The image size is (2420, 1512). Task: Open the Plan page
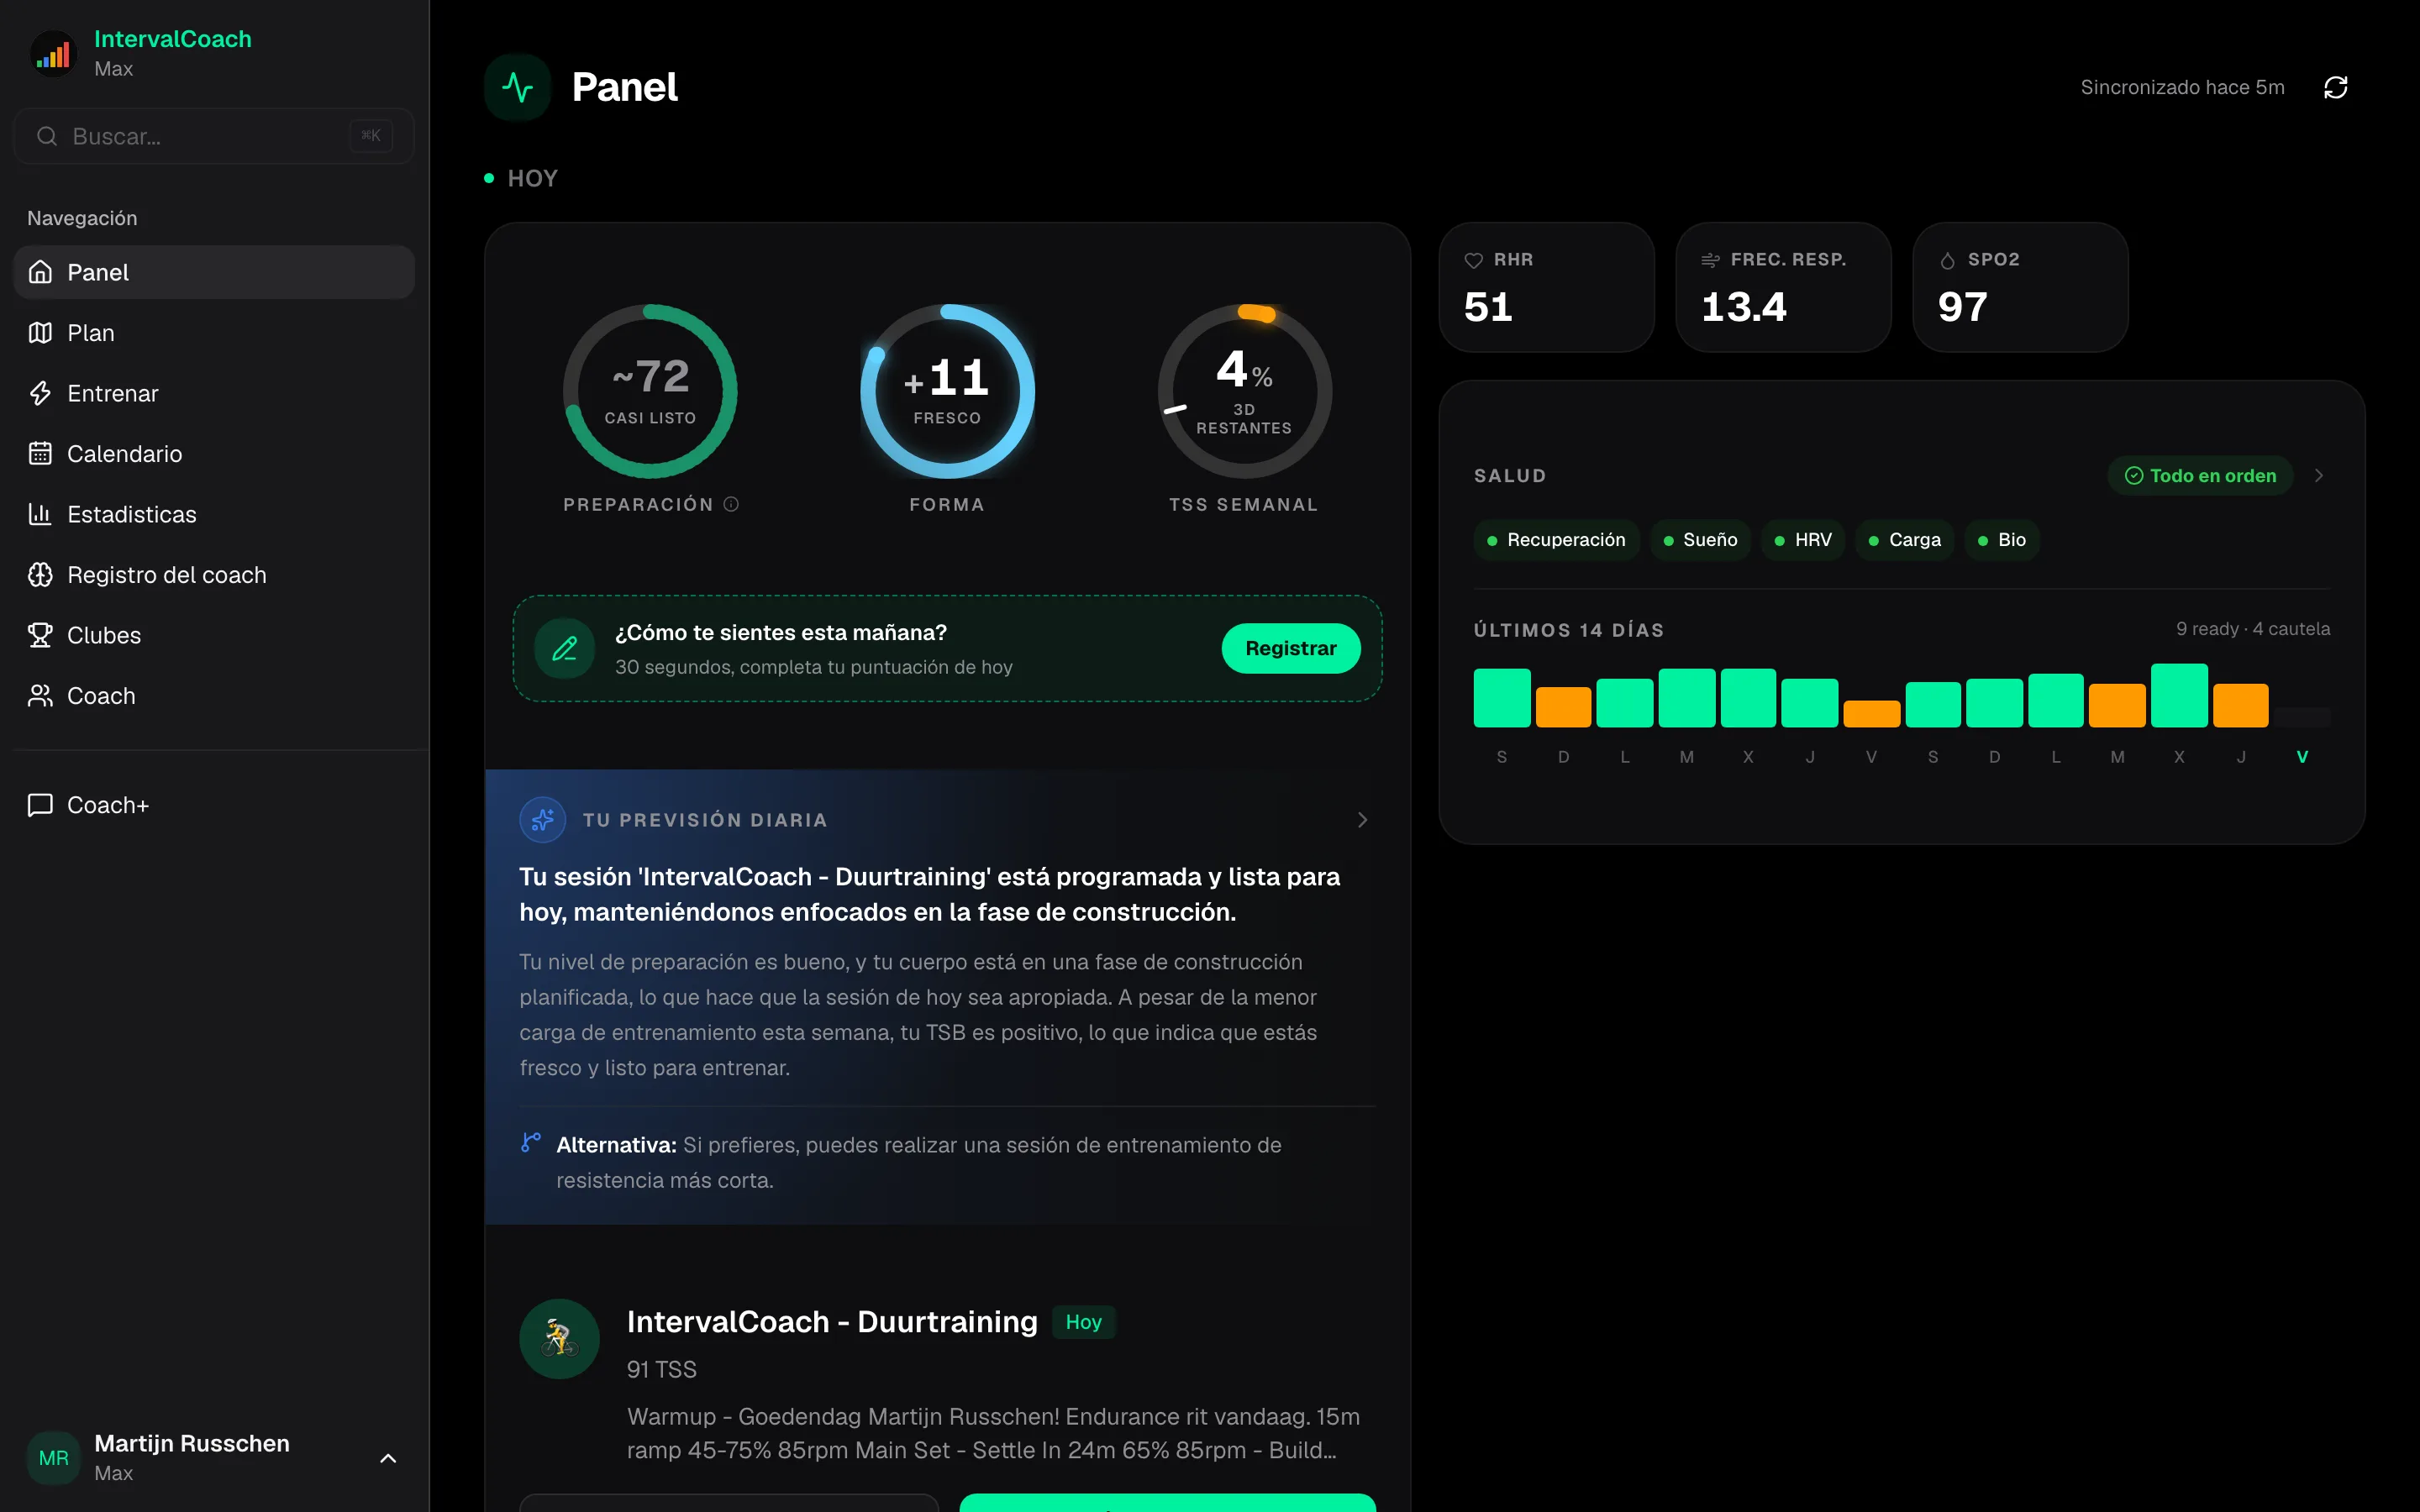point(214,333)
